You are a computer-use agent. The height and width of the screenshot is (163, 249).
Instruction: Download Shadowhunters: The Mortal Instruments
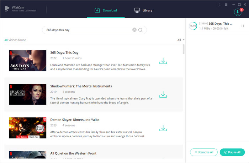point(163,95)
